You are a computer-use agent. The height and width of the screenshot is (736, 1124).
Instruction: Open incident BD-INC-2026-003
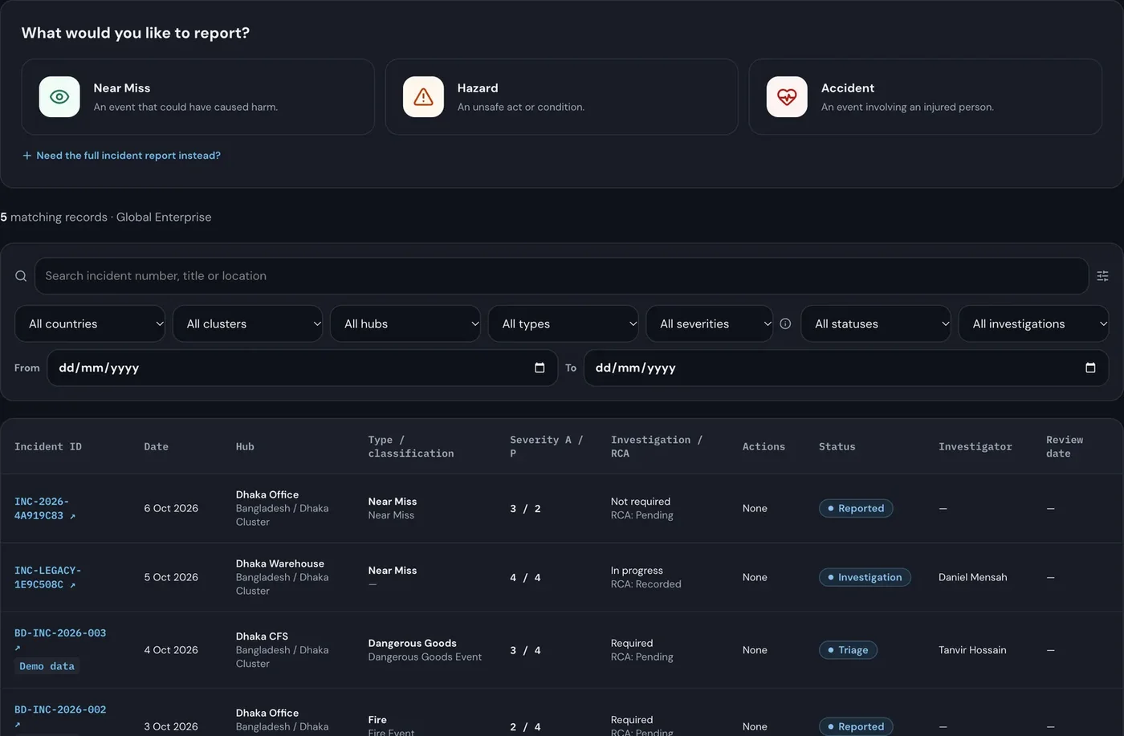[x=60, y=633]
